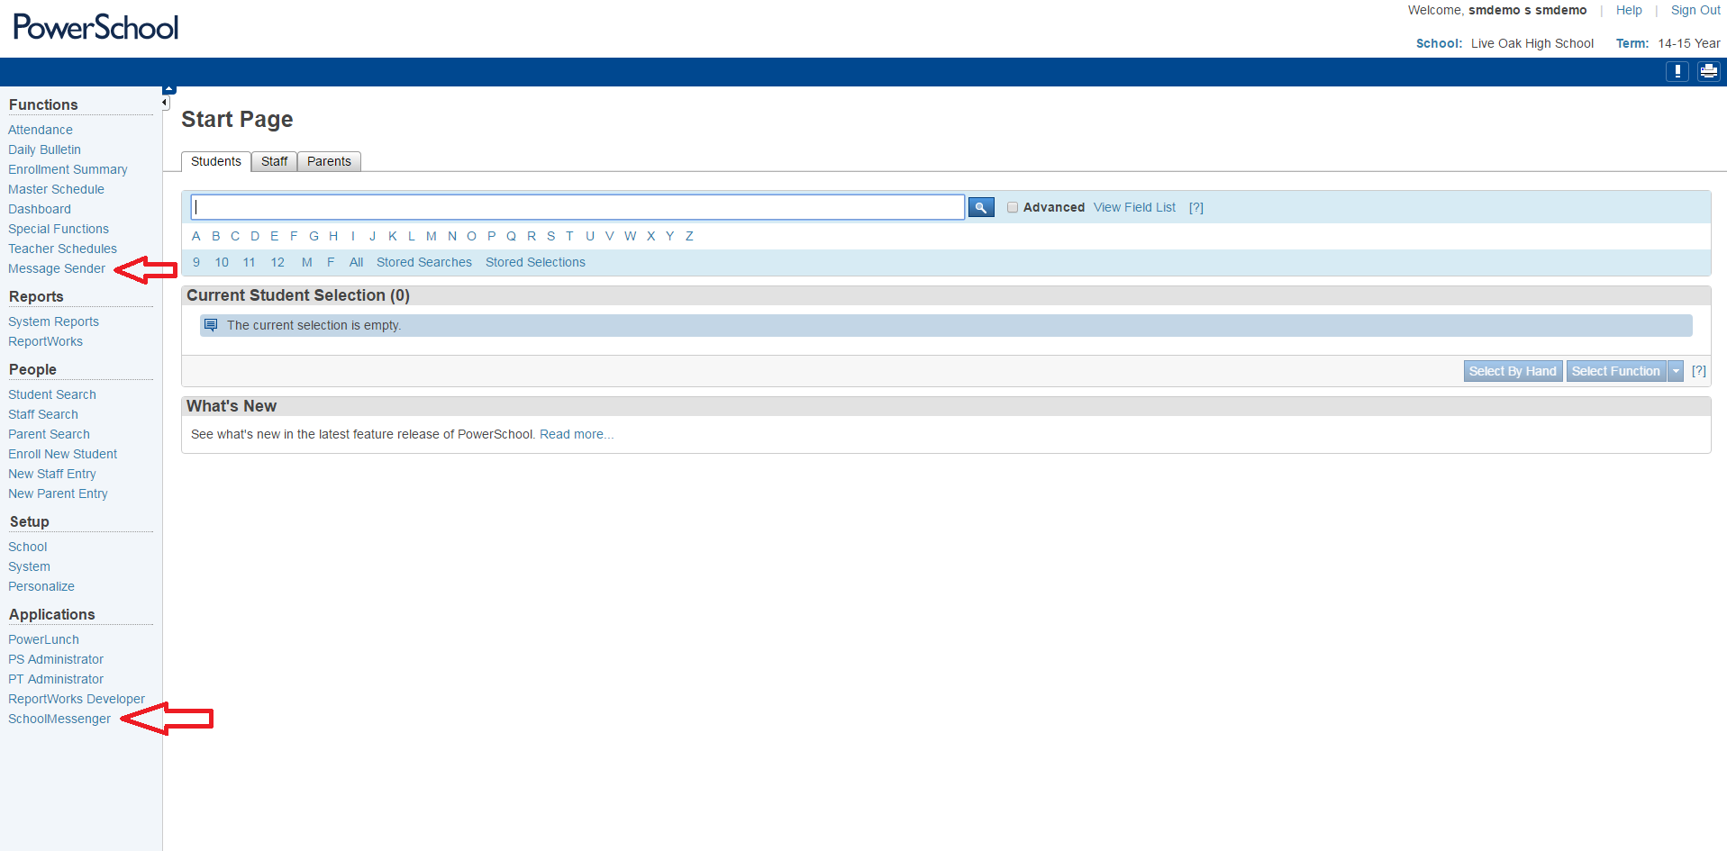Switch to the Parents tab

329,161
